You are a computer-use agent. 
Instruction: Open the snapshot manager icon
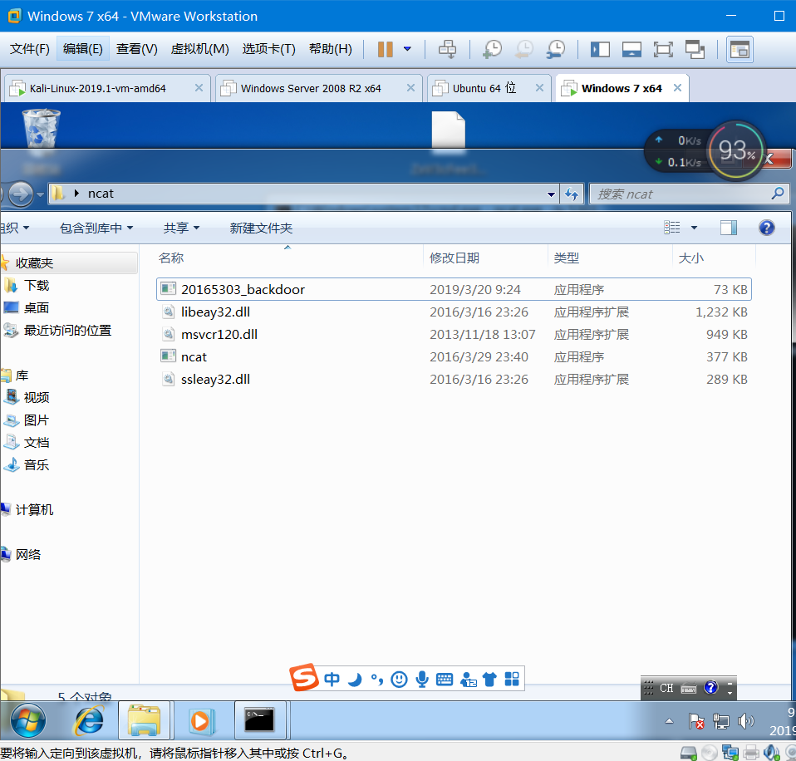[x=556, y=49]
